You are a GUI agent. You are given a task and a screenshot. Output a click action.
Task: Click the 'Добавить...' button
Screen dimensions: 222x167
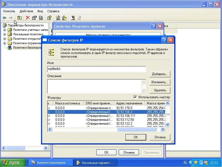[160, 74]
